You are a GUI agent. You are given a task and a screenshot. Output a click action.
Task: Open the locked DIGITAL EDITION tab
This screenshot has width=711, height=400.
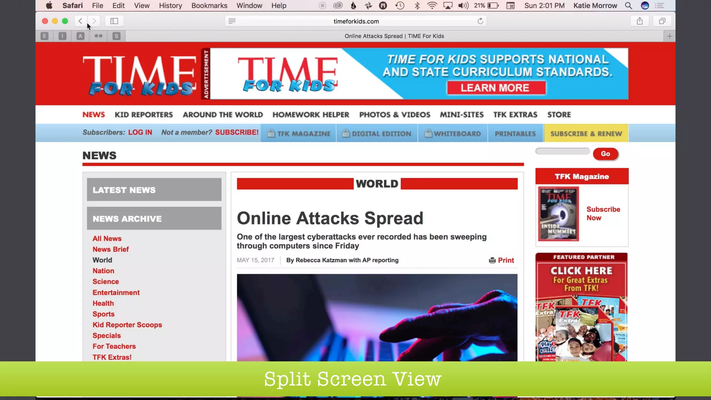point(377,133)
